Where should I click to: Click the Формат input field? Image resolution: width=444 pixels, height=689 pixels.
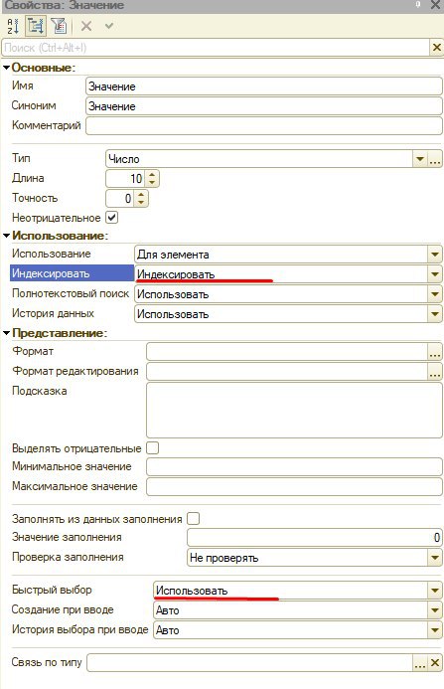(287, 352)
